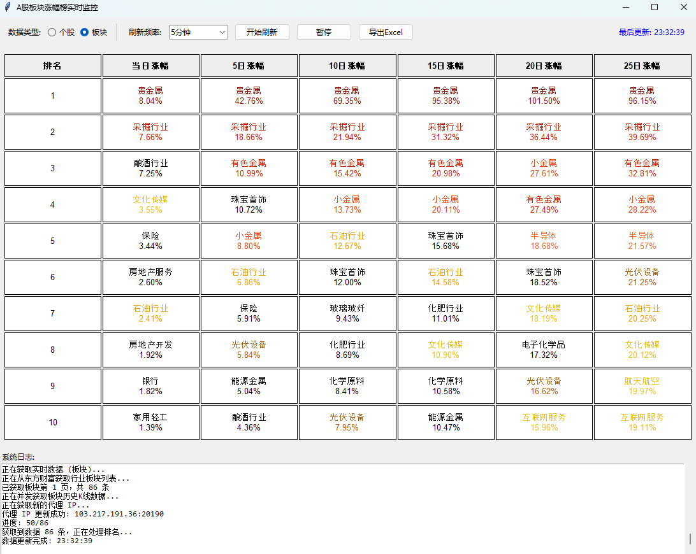The image size is (696, 554).
Task: Click 贵金属 101.50% cell in 20日涨幅
Action: point(544,96)
